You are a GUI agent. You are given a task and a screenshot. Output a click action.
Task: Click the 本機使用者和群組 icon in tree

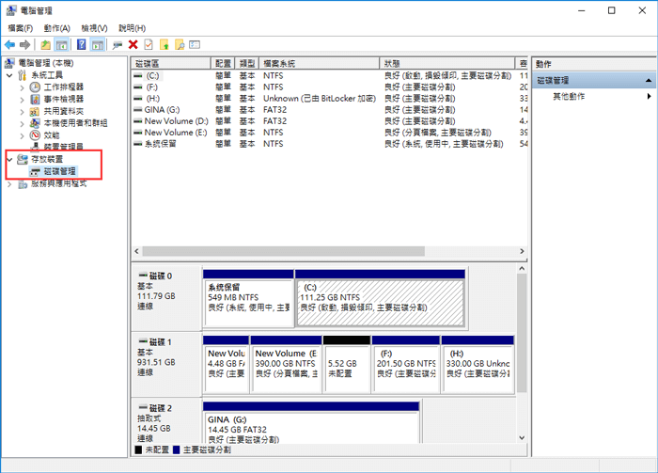[35, 123]
